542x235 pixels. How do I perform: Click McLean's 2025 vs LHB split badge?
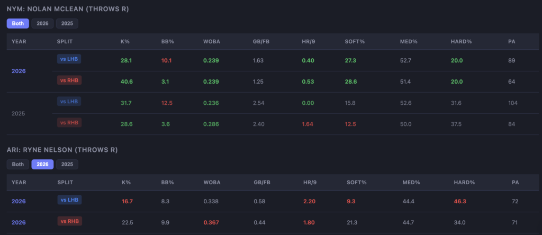point(69,101)
